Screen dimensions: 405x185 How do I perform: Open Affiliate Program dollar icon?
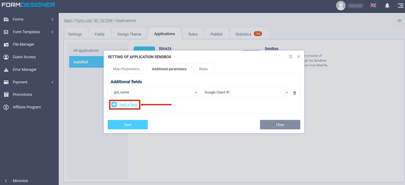click(6, 107)
